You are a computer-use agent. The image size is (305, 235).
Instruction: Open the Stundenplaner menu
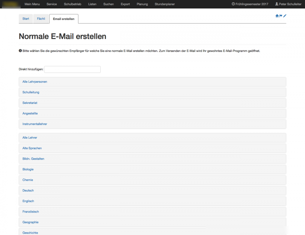(x=165, y=4)
